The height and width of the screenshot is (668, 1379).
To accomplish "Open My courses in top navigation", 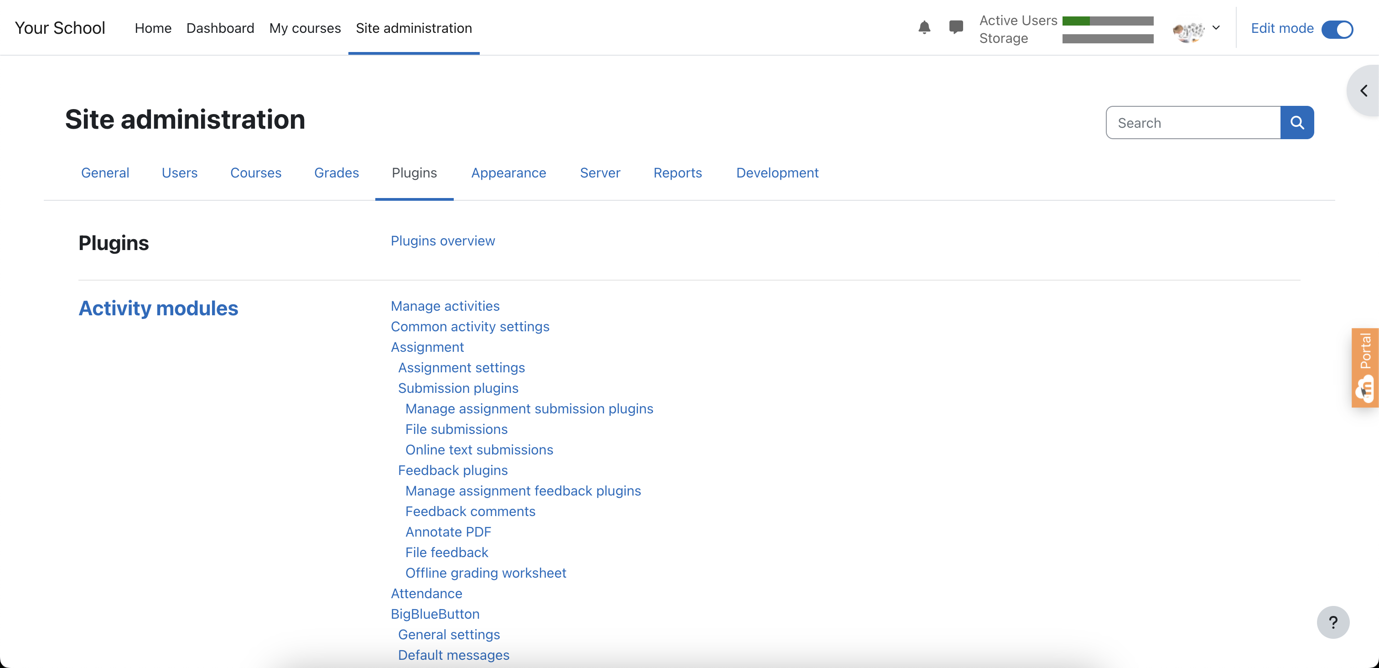I will pos(305,28).
